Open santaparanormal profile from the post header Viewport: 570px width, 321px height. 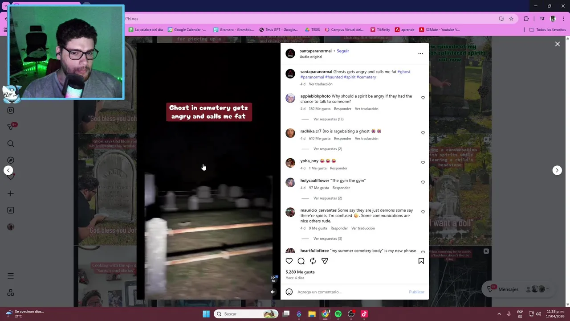click(x=316, y=51)
